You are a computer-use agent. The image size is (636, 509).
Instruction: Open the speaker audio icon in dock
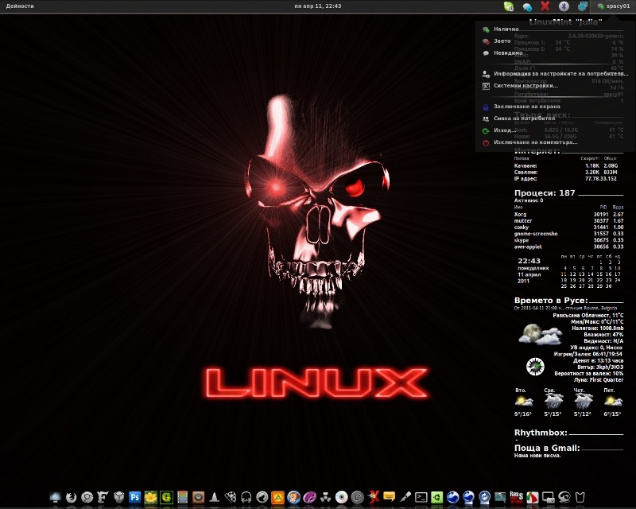198,497
